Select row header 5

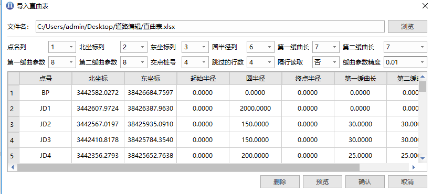[x=13, y=156]
